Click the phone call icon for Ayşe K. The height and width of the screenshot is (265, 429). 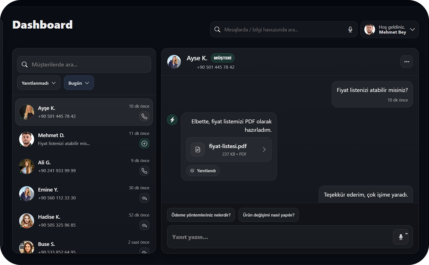(x=145, y=116)
